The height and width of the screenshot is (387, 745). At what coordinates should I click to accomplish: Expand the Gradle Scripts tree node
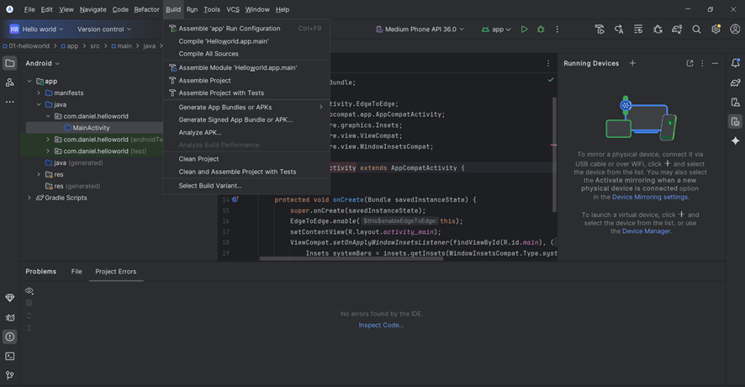point(29,198)
